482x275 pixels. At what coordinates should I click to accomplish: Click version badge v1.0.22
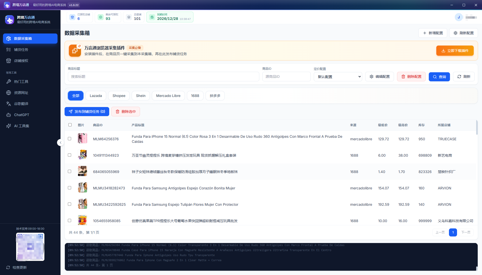pyautogui.click(x=74, y=5)
